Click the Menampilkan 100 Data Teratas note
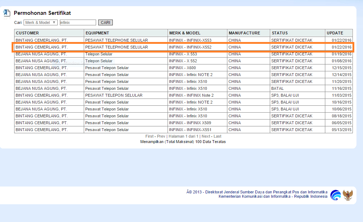This screenshot has height=222, width=363. [x=183, y=142]
